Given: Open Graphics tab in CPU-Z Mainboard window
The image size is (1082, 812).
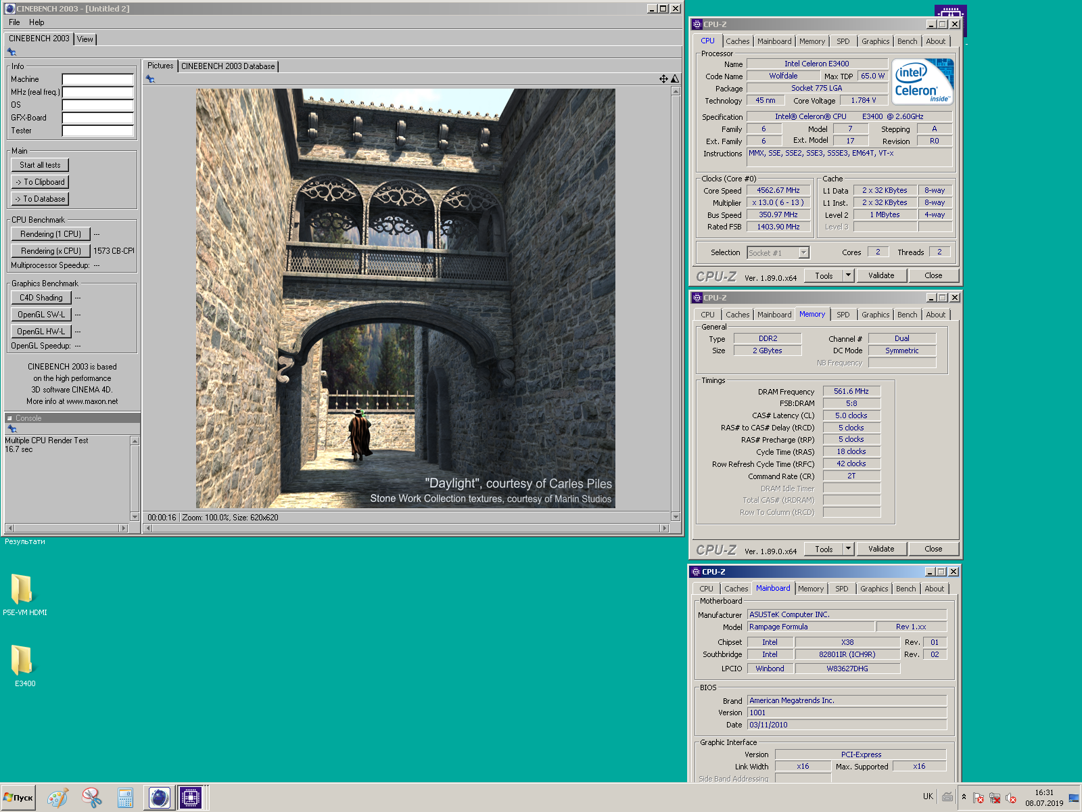Looking at the screenshot, I should click(874, 589).
